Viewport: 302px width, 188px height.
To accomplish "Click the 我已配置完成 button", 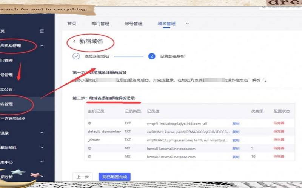I will [x=115, y=177].
